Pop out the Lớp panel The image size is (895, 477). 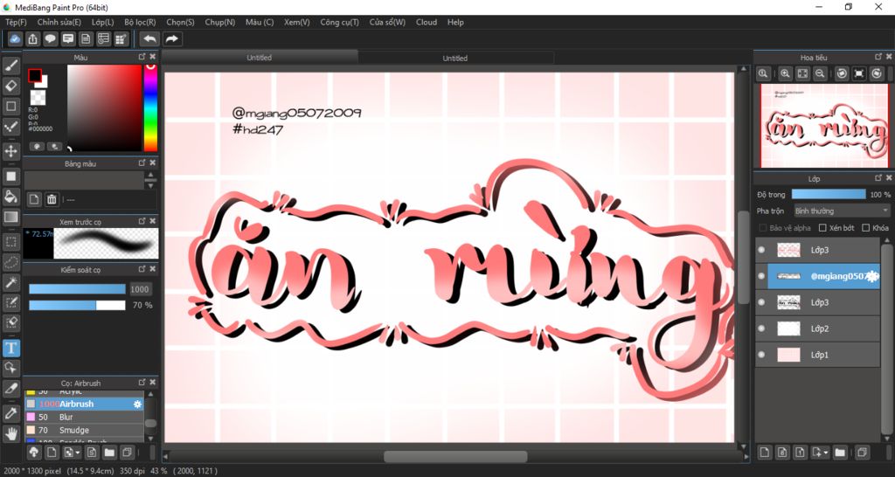[x=878, y=178]
